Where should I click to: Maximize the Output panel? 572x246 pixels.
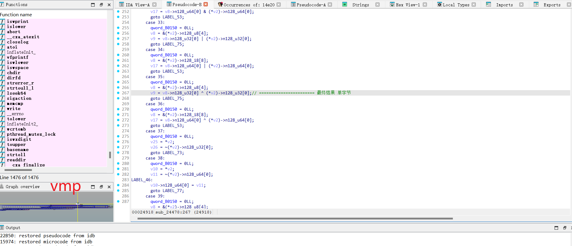(x=556, y=228)
